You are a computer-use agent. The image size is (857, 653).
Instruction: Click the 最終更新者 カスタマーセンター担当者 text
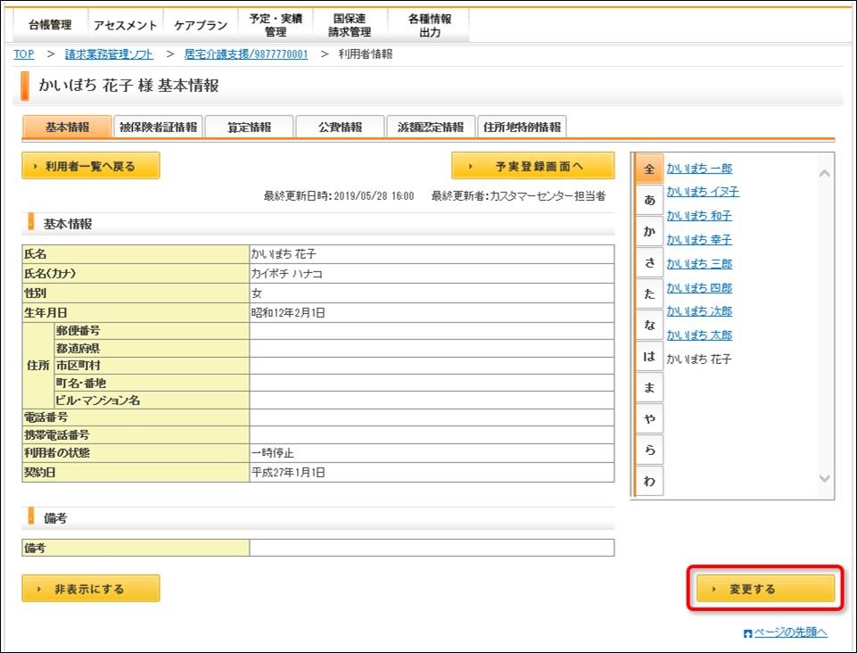519,195
